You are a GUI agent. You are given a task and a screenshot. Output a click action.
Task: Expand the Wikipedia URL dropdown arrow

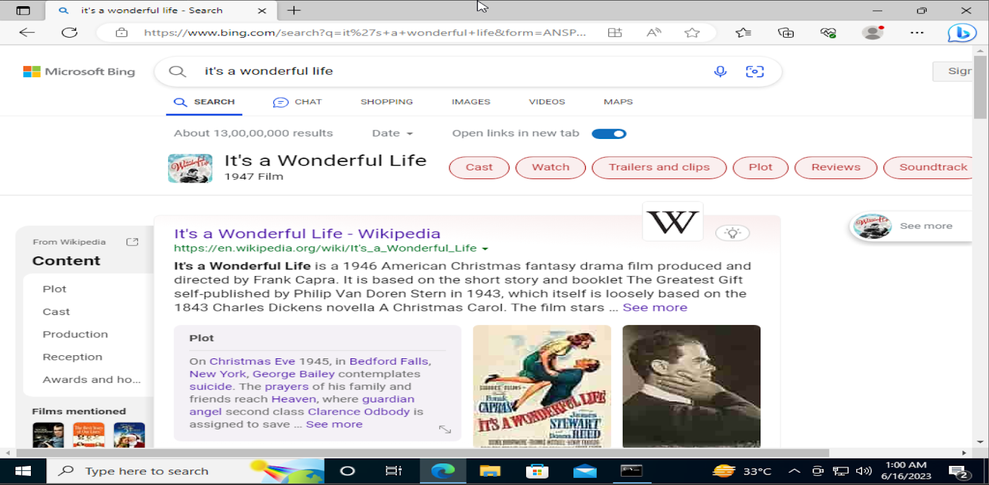coord(485,249)
